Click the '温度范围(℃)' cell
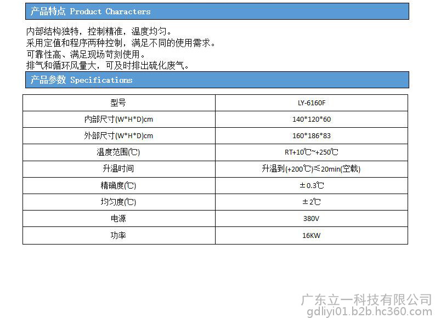The height and width of the screenshot is (318, 435). [x=119, y=152]
